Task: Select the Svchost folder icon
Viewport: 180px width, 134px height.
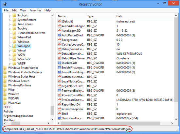Action: coord(14,15)
